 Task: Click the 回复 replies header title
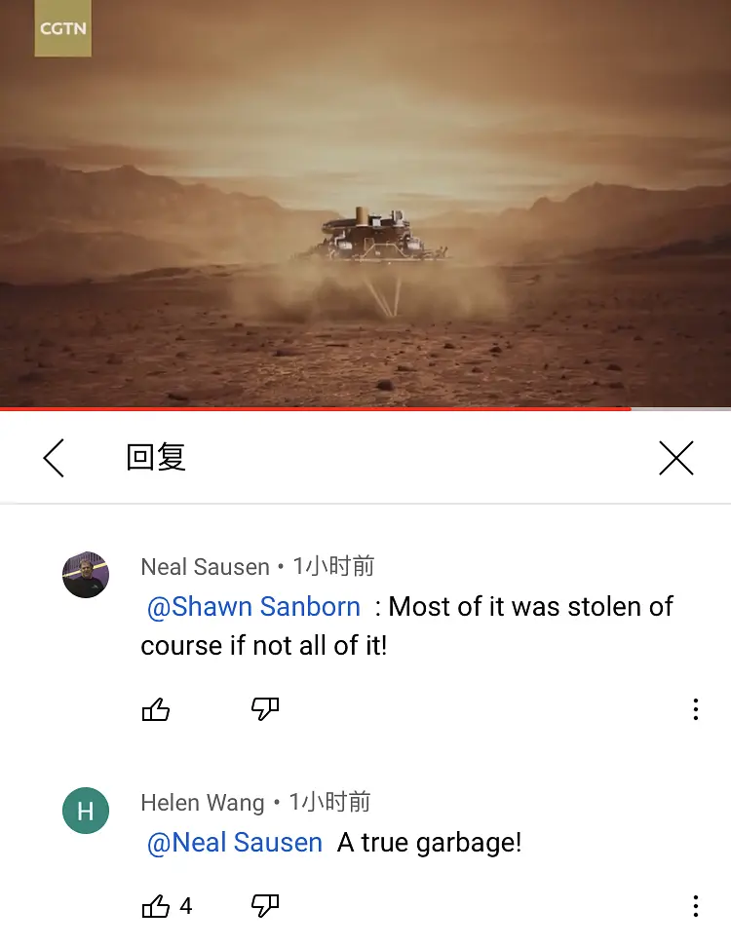click(x=156, y=457)
